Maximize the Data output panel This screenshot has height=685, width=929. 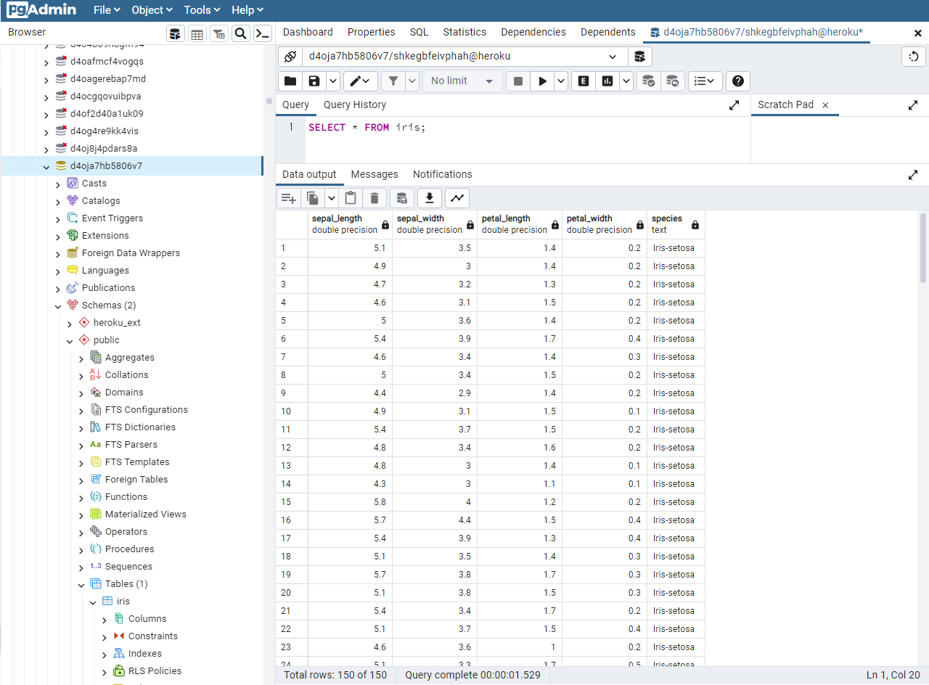[913, 175]
